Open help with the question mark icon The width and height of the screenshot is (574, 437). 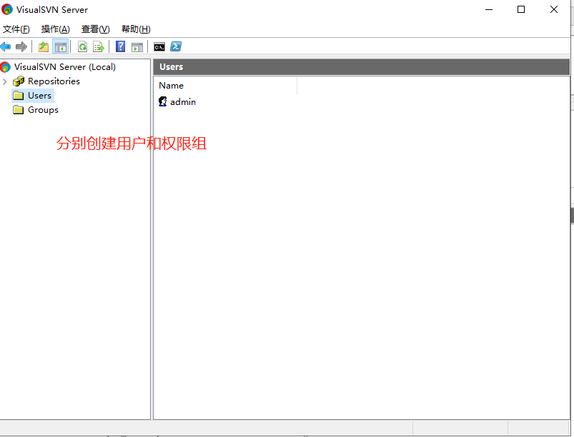(x=120, y=47)
